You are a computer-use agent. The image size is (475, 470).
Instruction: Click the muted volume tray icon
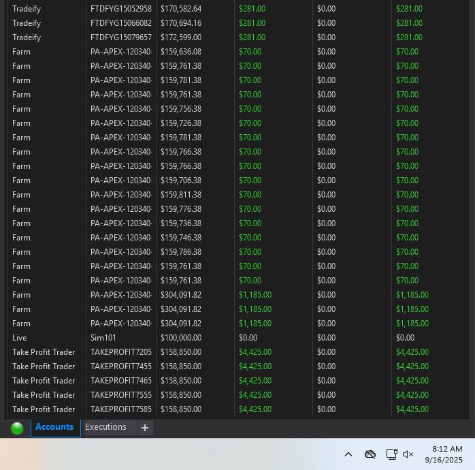click(x=408, y=454)
